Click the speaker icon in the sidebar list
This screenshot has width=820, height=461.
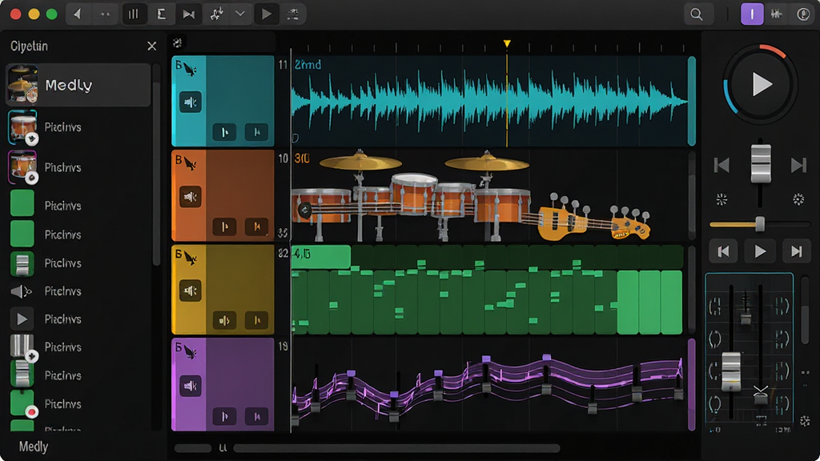tap(21, 291)
